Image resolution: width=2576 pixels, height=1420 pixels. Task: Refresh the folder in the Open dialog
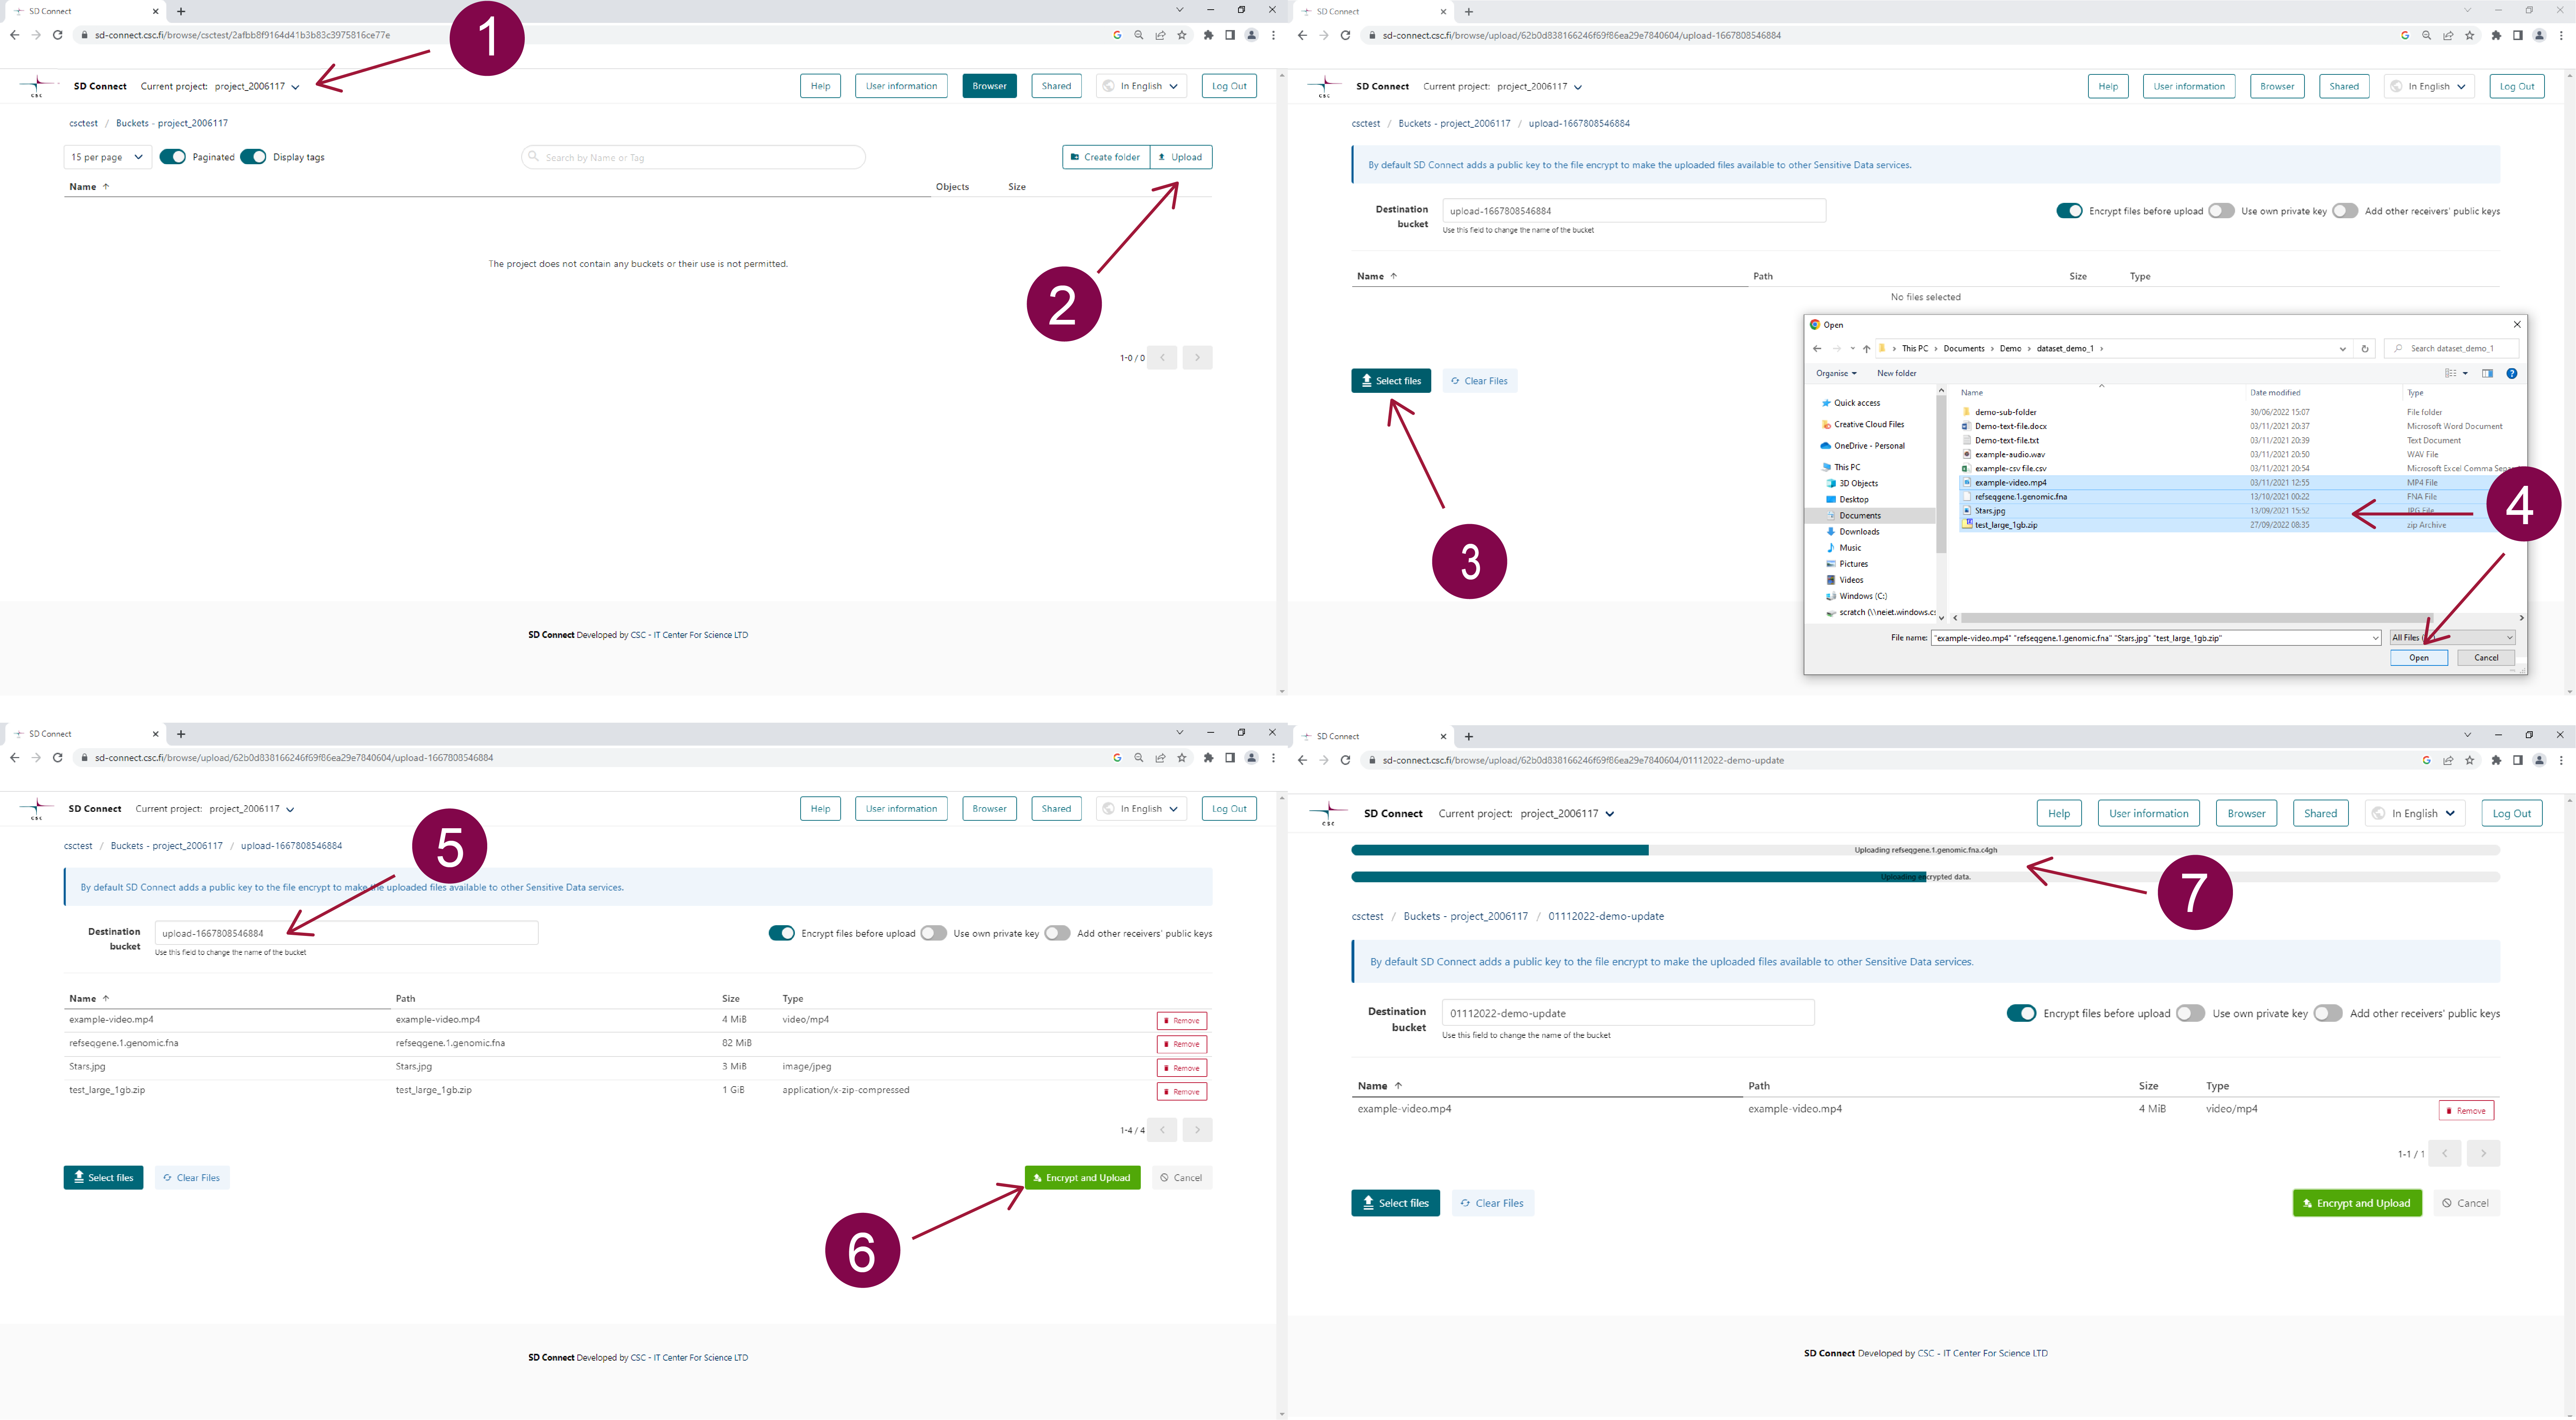click(2365, 349)
